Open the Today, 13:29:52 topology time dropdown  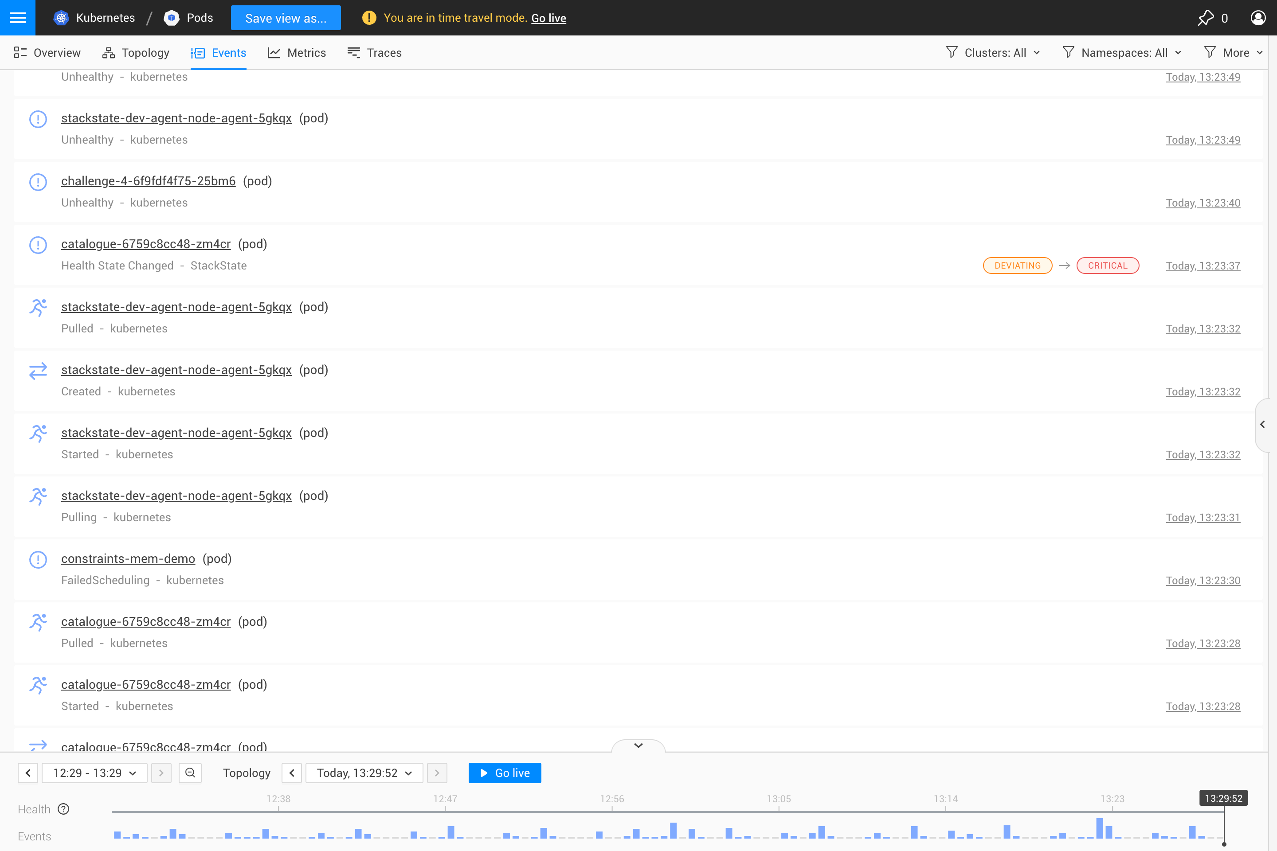[x=364, y=773]
